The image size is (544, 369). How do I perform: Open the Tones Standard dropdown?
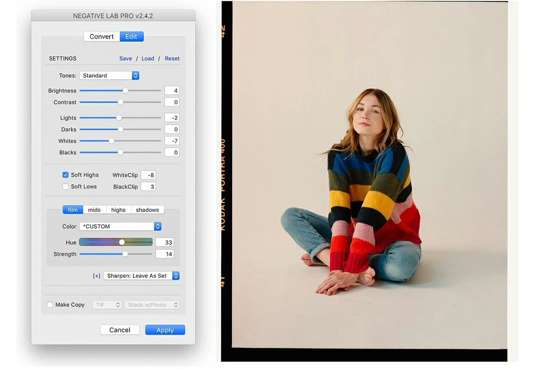click(109, 76)
